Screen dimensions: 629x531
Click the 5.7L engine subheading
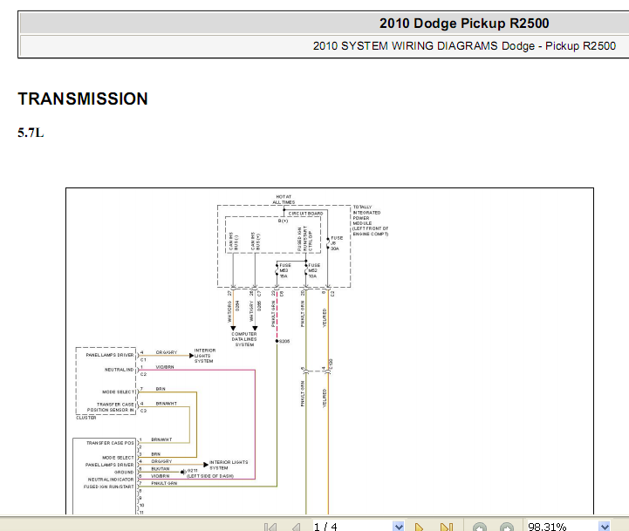(31, 133)
